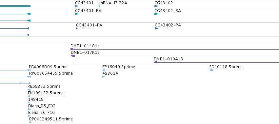Screen dimensions: 279x124
Task: Click the 493614 feature marker
Action: [103, 77]
